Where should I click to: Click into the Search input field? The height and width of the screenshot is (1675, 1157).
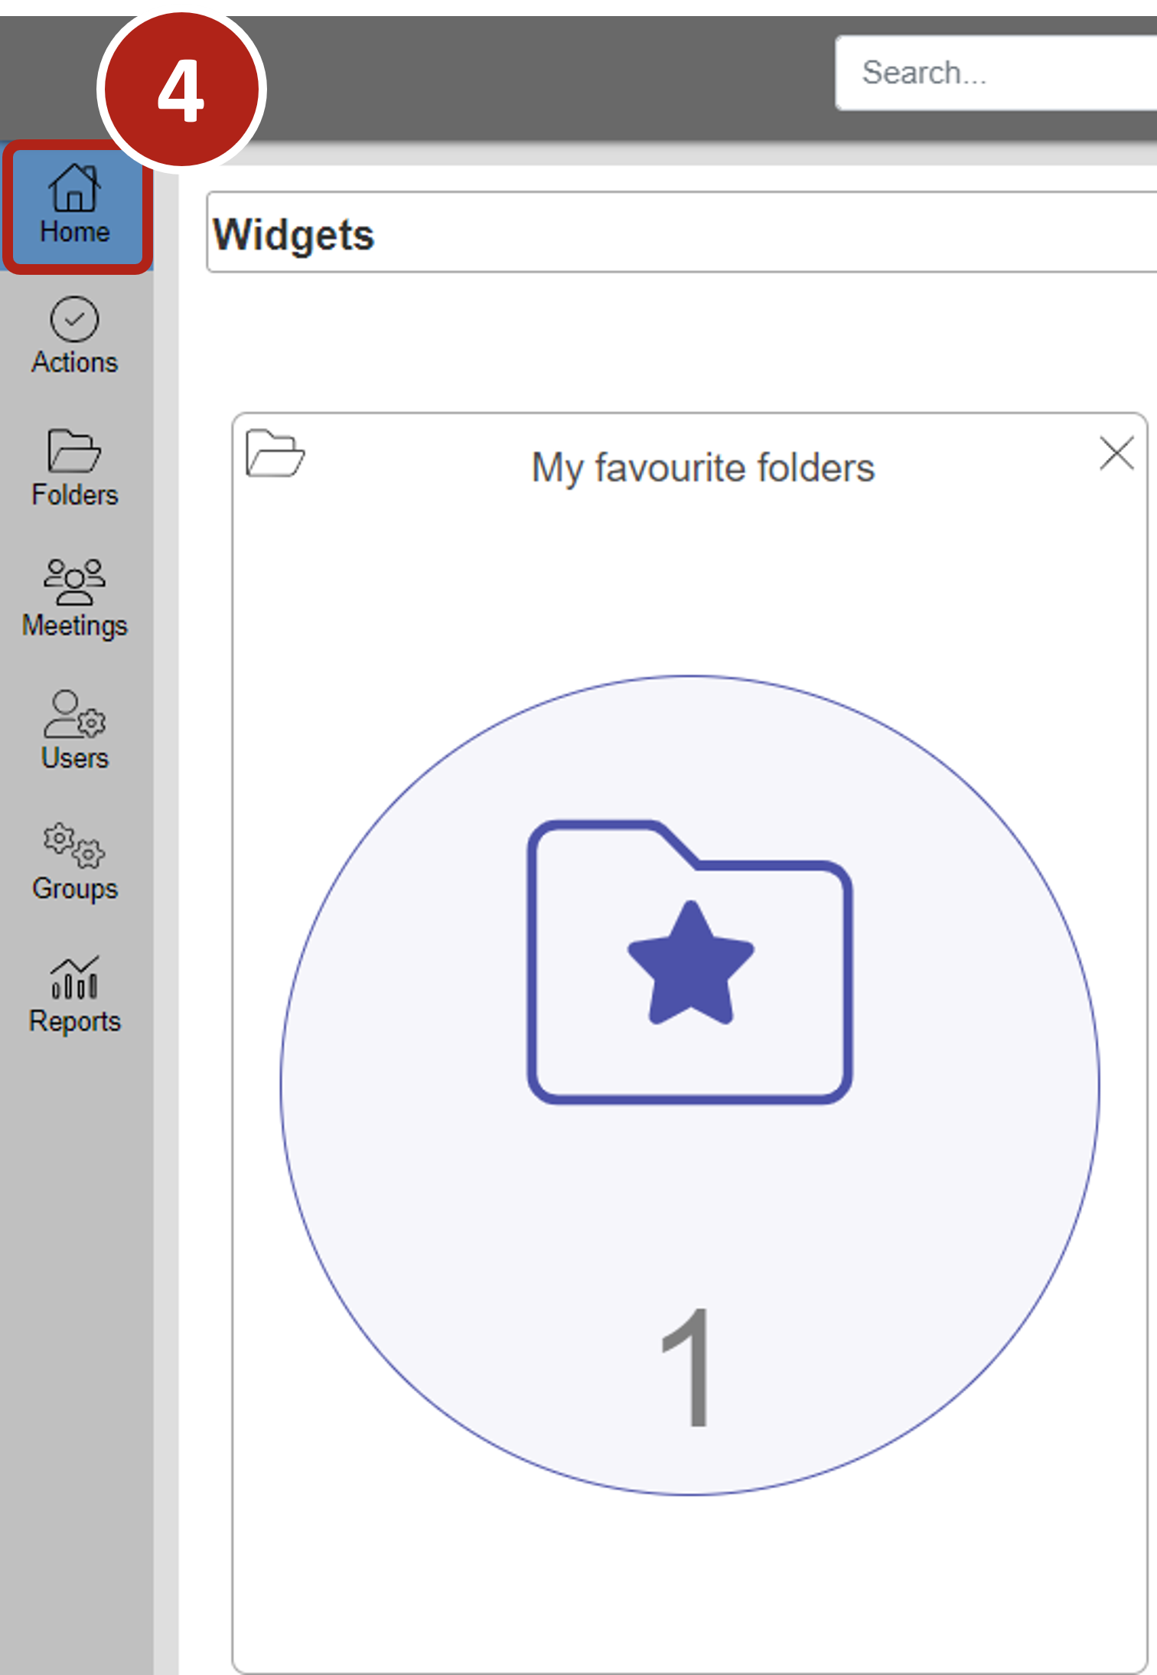[995, 73]
